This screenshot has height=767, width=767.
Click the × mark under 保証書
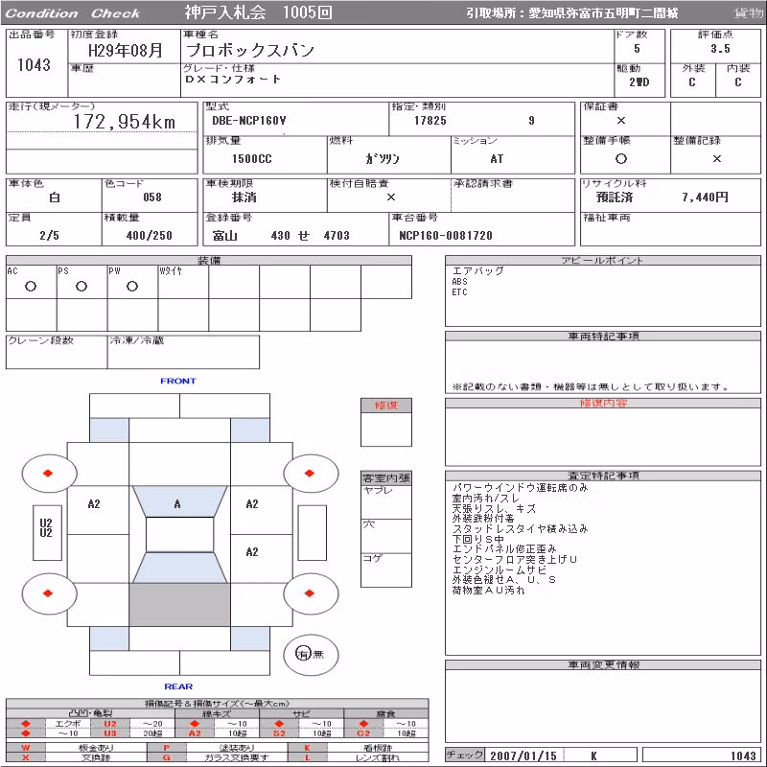point(620,121)
